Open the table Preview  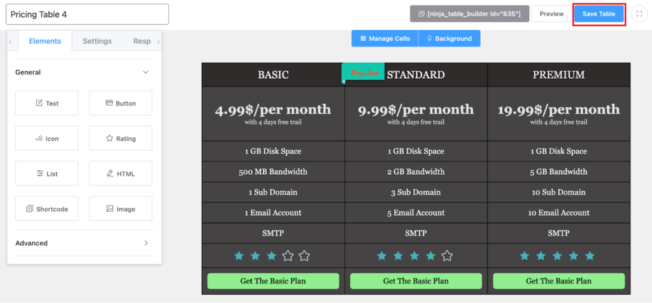pyautogui.click(x=551, y=14)
